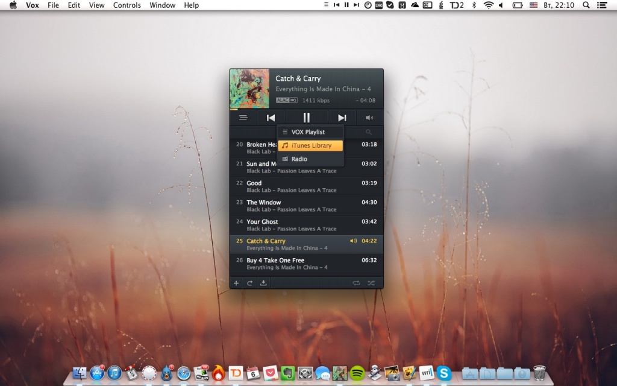Screen dimensions: 617x386
Task: Select VOX Playlist from source dropdown
Action: coord(308,132)
